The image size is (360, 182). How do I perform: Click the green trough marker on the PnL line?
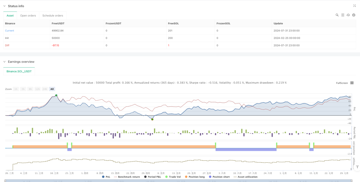point(152,119)
